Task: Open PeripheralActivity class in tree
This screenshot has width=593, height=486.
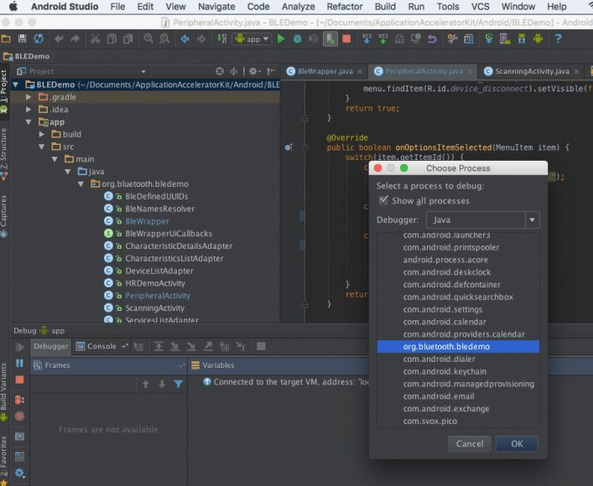Action: [x=158, y=296]
